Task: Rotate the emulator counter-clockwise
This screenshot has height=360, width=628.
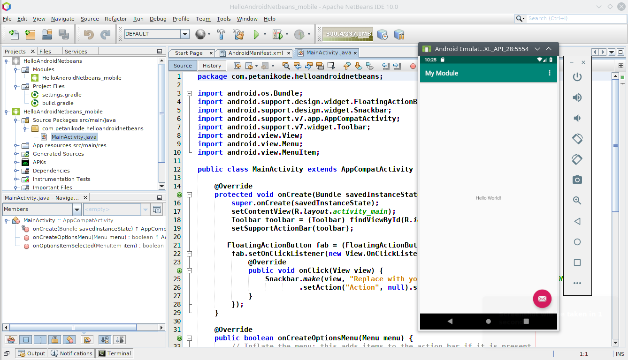Action: (577, 138)
